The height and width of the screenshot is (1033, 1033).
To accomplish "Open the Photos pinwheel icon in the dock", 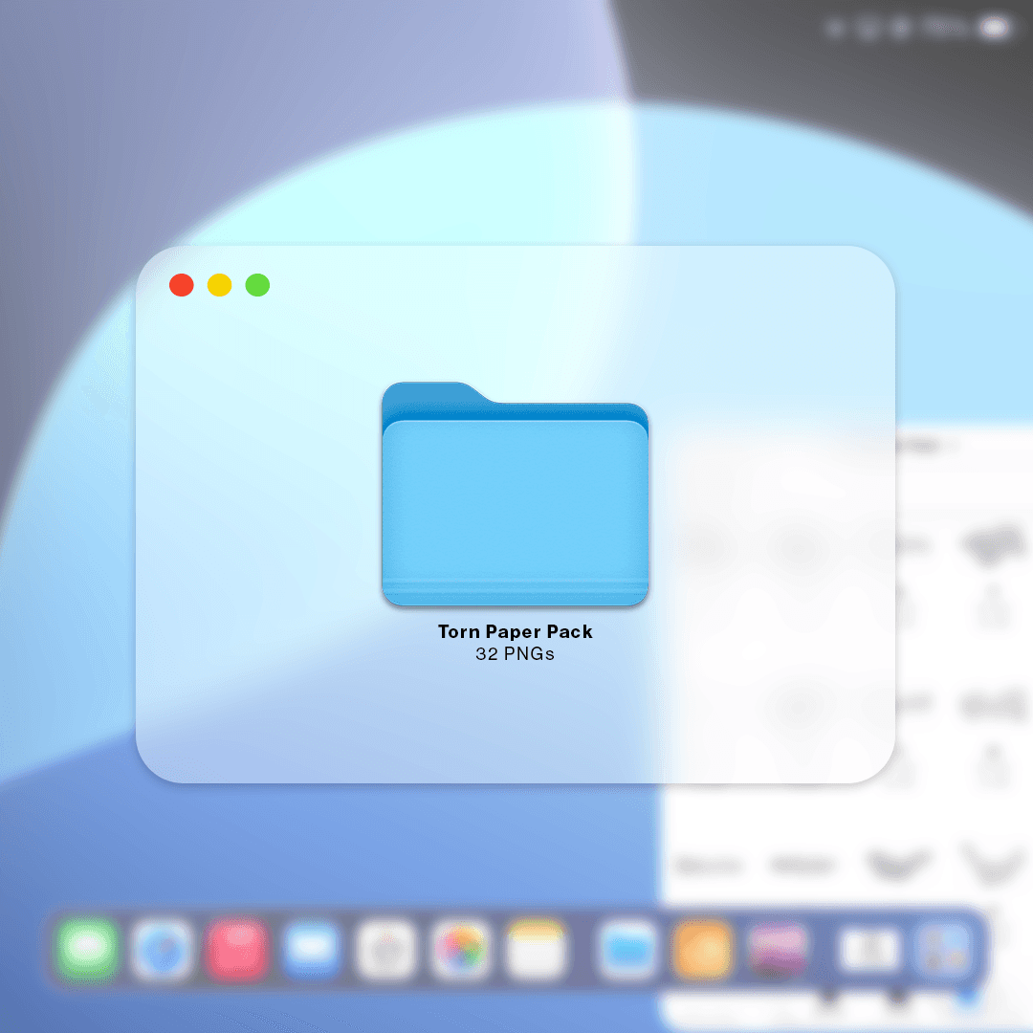I will (461, 949).
